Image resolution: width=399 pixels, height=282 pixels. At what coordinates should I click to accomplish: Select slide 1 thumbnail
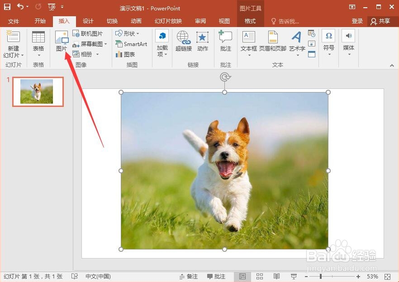38,92
